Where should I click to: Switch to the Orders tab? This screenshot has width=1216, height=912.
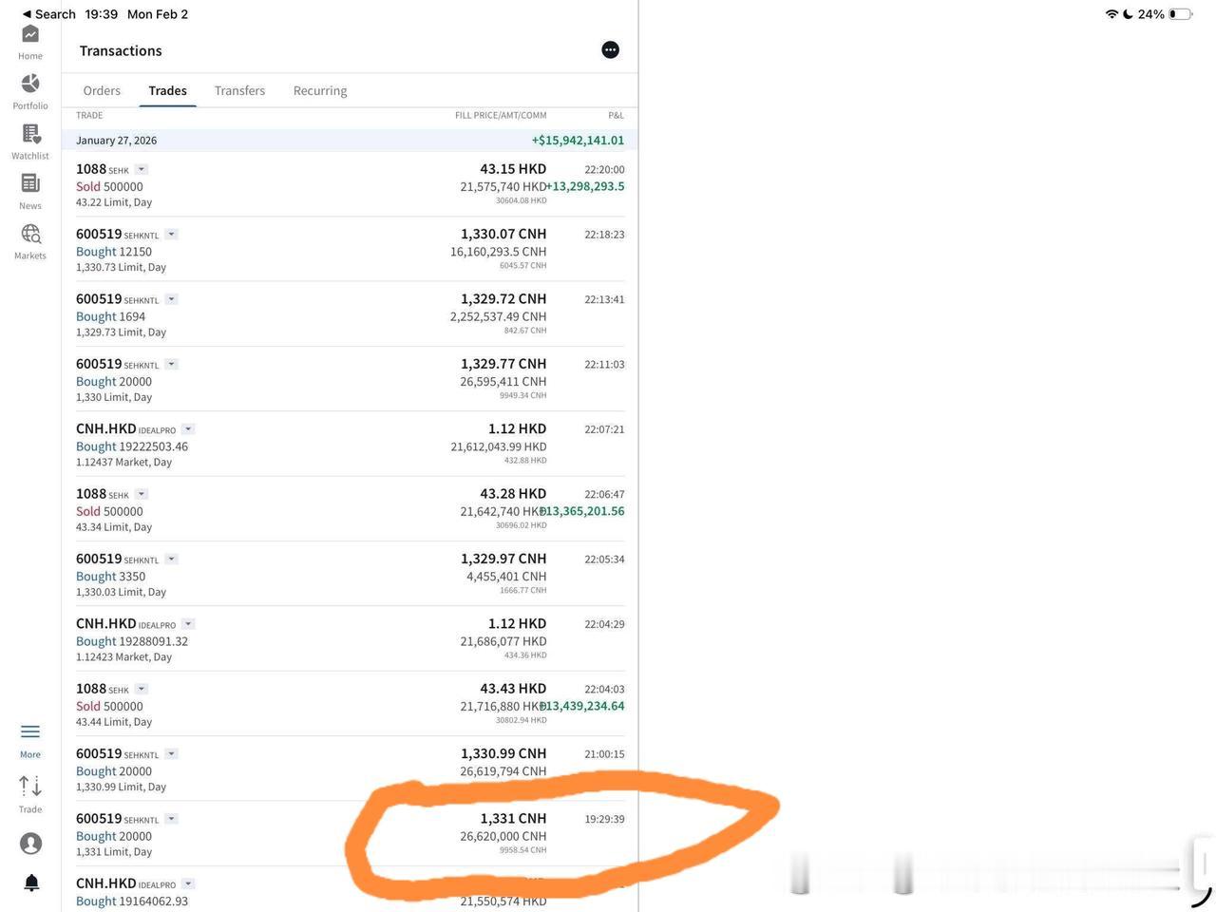point(102,91)
